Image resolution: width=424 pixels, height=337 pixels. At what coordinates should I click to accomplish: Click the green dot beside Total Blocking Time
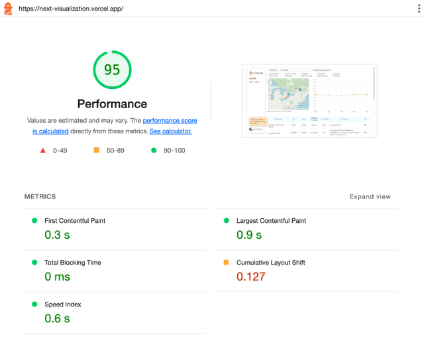(x=34, y=262)
